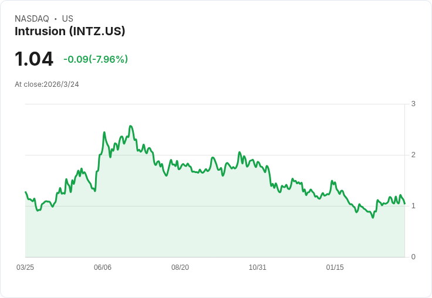The width and height of the screenshot is (432, 298).
Task: Select the 10/31 date axis label
Action: (x=257, y=267)
